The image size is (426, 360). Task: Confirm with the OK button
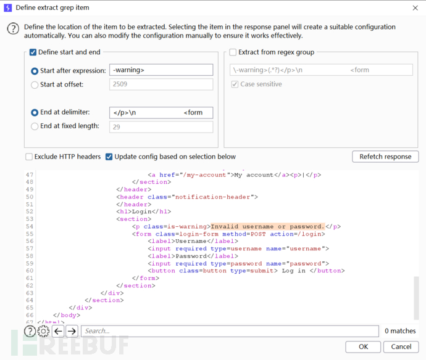[x=364, y=346]
